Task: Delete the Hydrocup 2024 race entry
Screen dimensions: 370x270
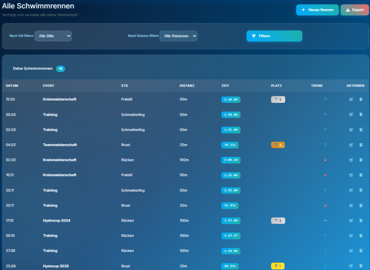Action: tap(361, 221)
